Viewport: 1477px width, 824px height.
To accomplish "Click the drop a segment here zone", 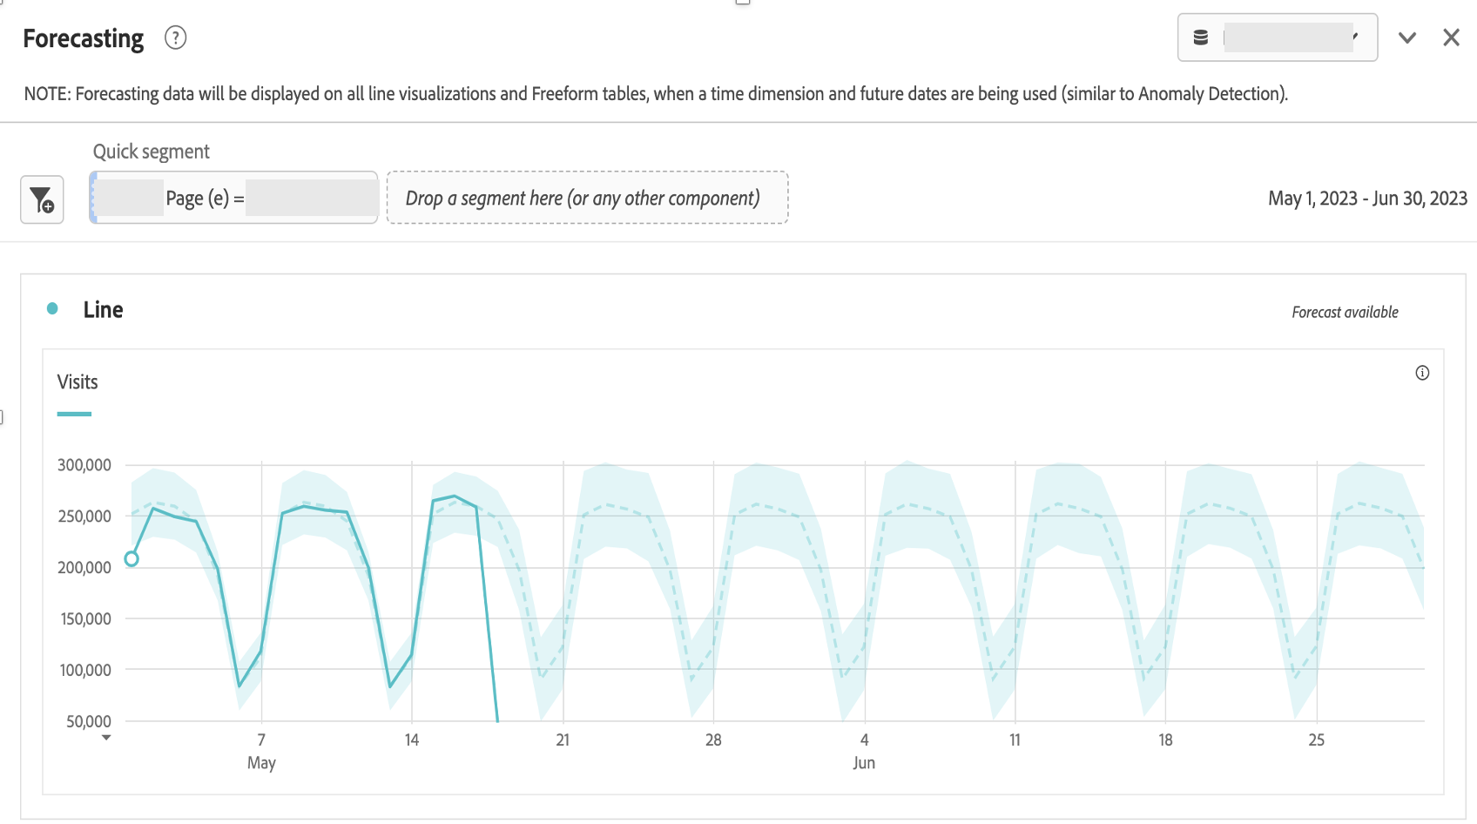I will click(587, 198).
